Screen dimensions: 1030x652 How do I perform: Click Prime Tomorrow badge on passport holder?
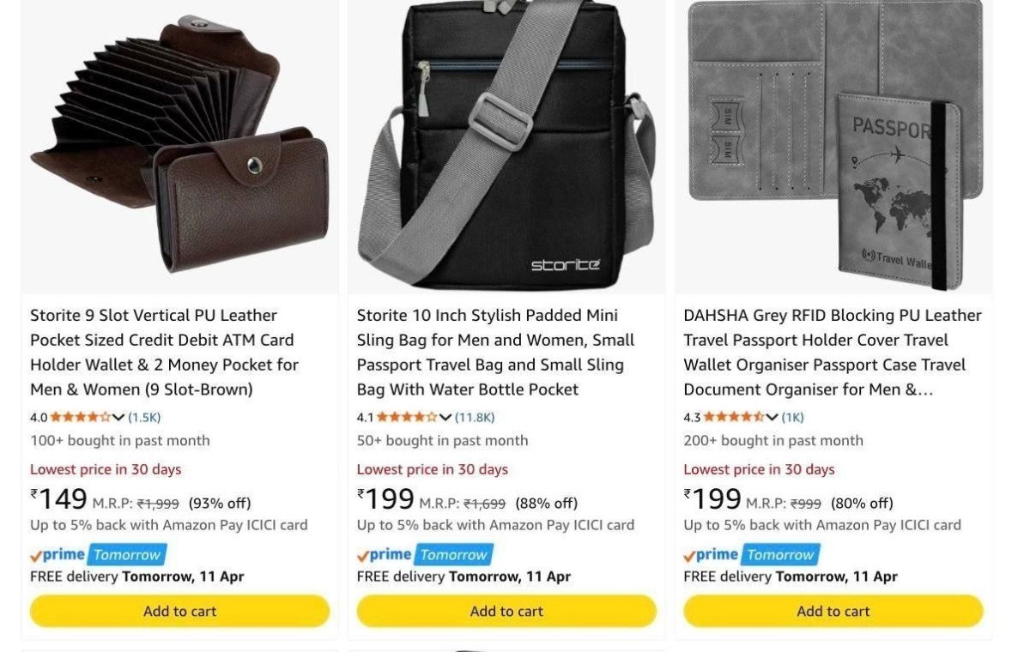752,555
